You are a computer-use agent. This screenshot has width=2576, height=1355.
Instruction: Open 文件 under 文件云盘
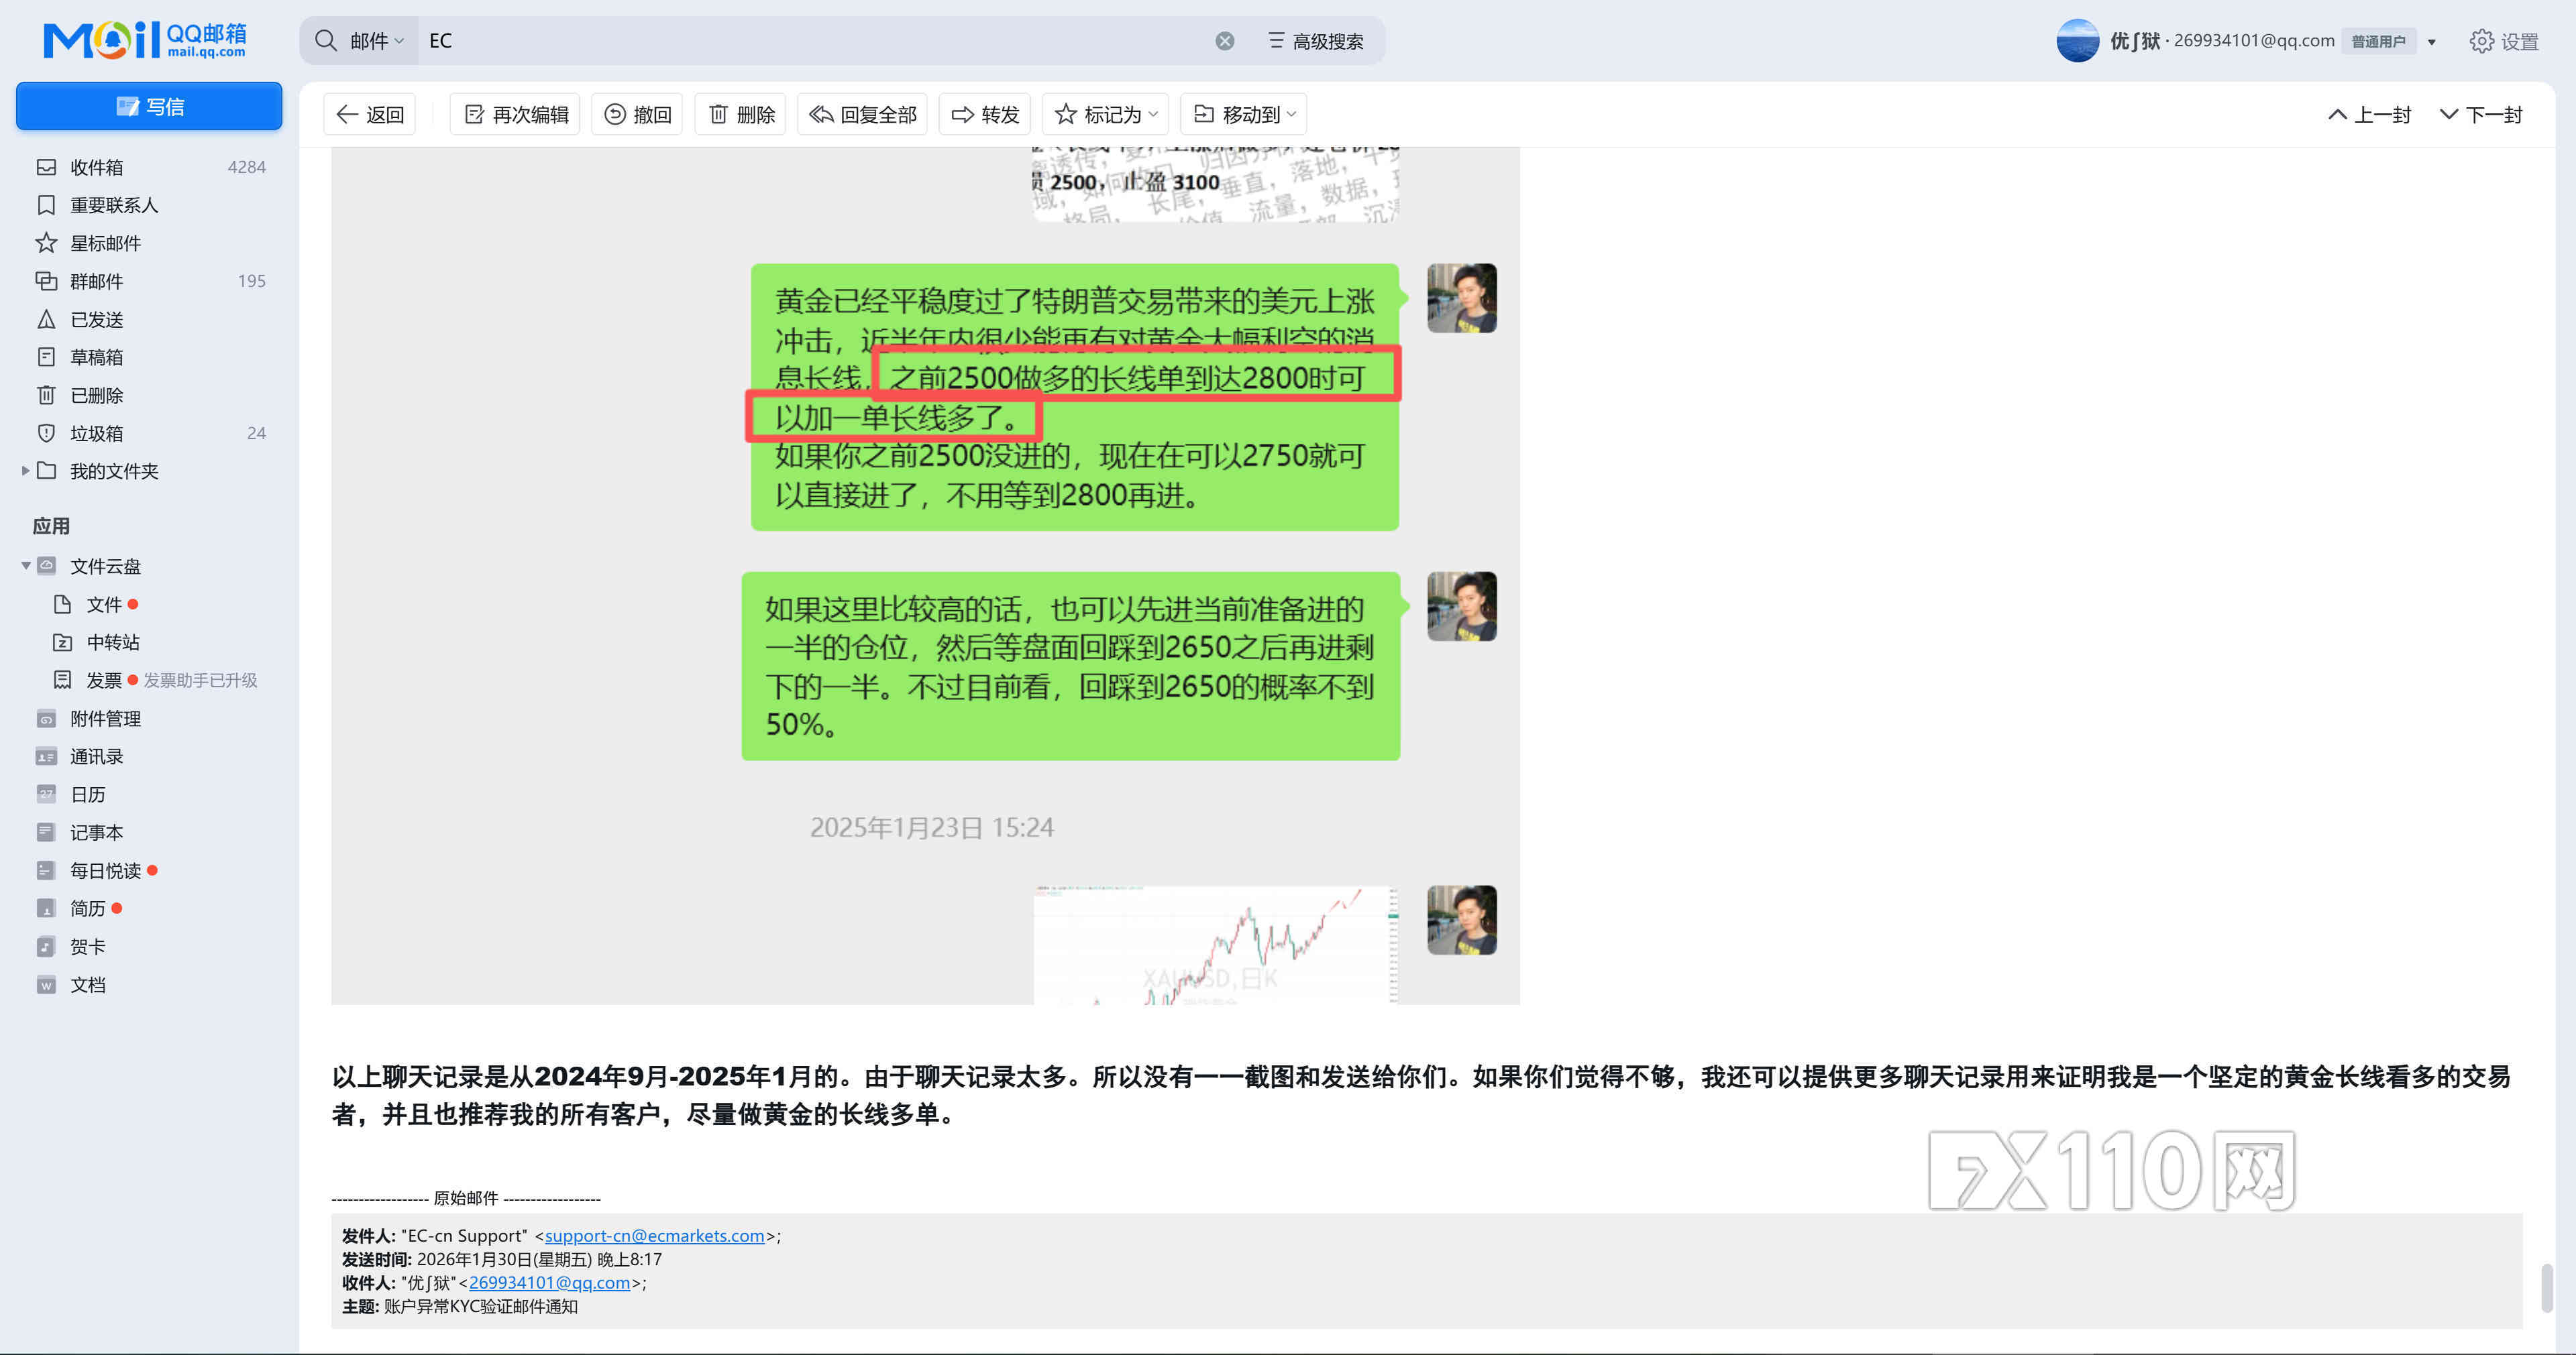[x=104, y=603]
